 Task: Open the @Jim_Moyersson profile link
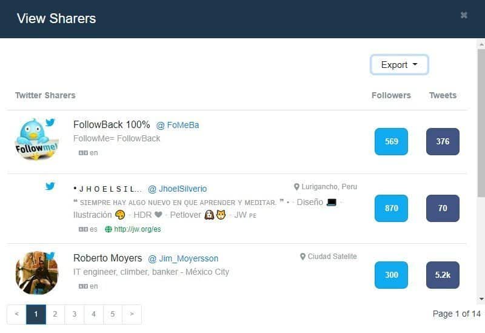(183, 258)
